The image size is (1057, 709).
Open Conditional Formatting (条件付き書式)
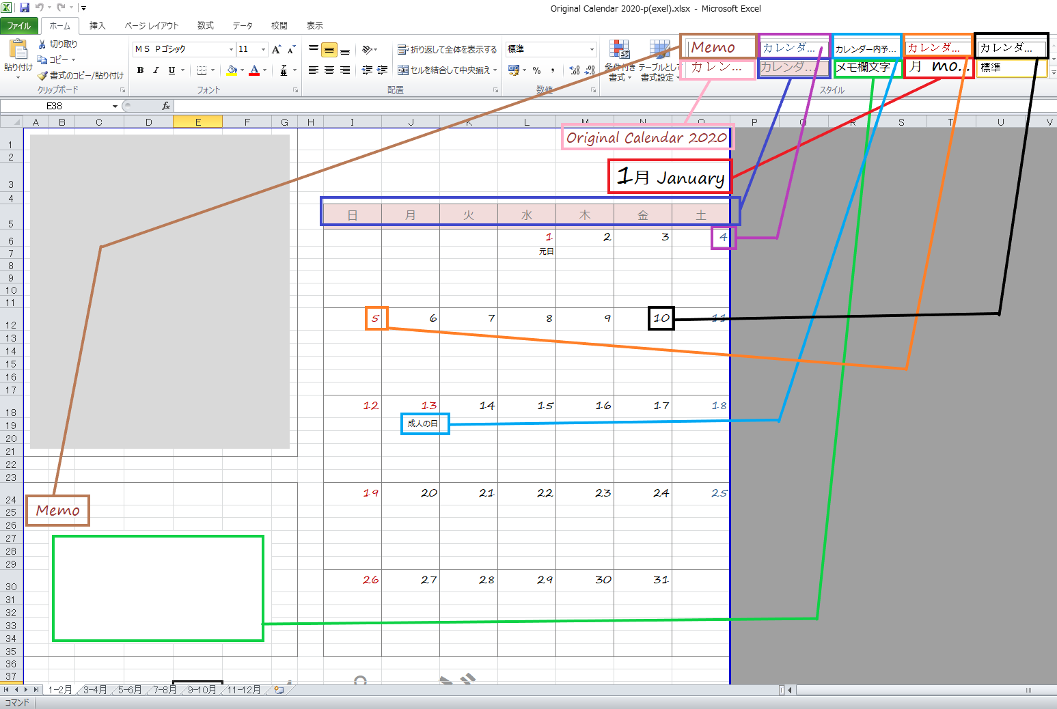pos(620,60)
